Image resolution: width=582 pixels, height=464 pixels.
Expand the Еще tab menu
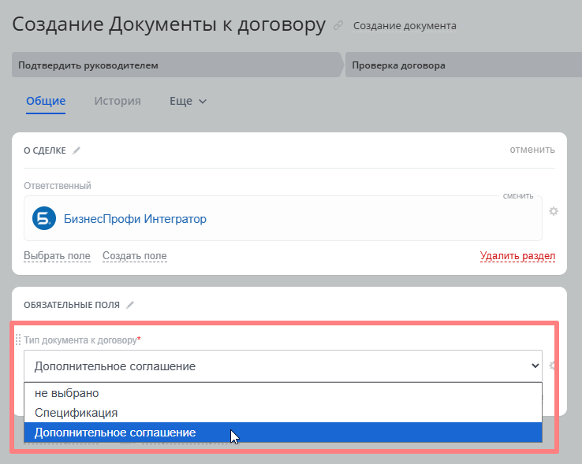click(188, 101)
